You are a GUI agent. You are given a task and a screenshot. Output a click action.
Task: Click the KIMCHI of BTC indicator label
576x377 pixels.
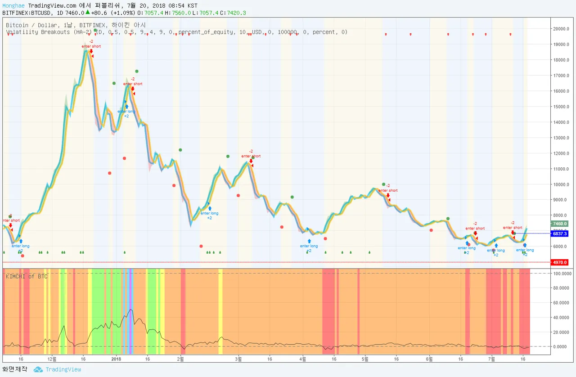(27, 276)
